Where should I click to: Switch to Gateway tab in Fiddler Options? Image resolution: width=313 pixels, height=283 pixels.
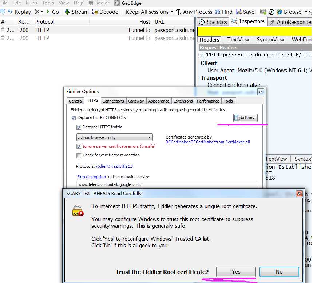(x=136, y=101)
